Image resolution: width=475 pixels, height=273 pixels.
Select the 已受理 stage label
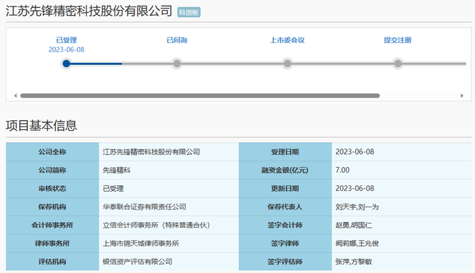pyautogui.click(x=67, y=40)
